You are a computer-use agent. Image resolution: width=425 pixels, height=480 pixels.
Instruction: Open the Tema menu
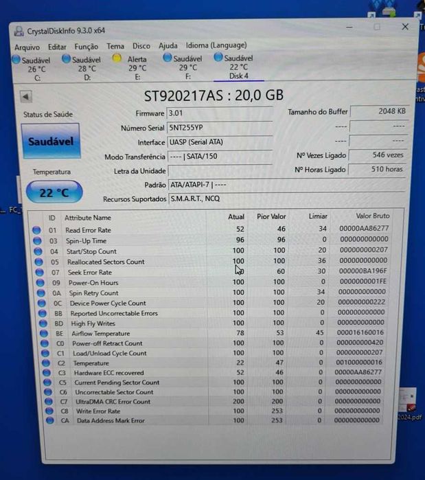115,46
